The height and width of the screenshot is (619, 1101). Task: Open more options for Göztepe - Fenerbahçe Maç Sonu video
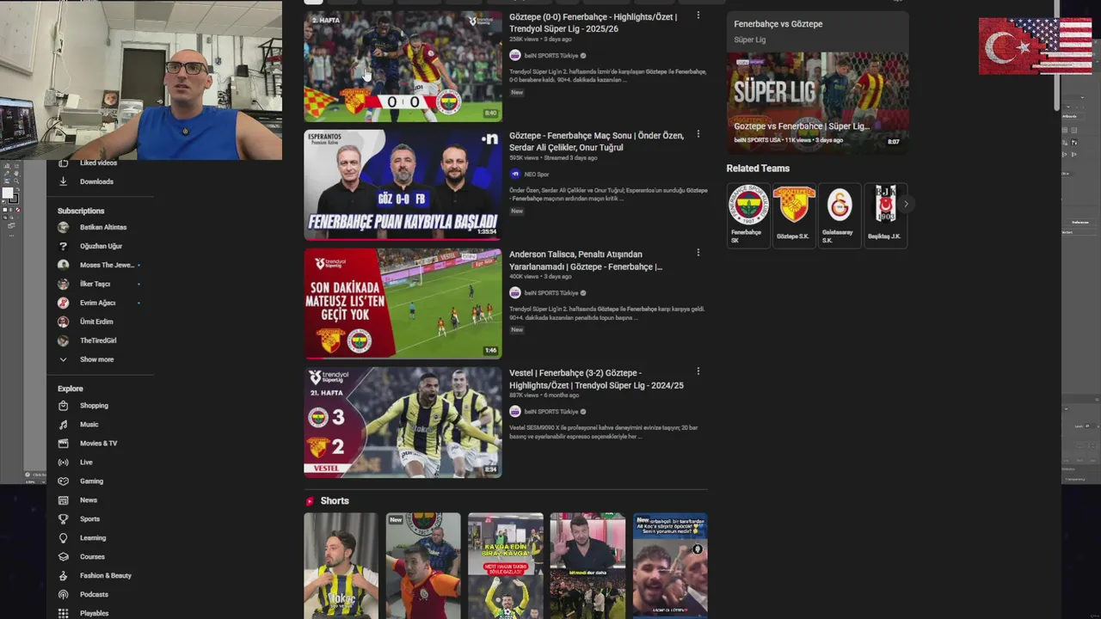698,134
